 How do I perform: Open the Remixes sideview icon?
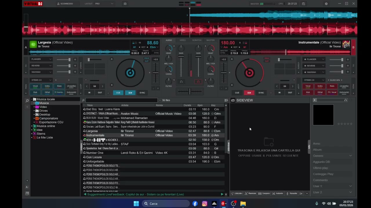click(x=250, y=193)
